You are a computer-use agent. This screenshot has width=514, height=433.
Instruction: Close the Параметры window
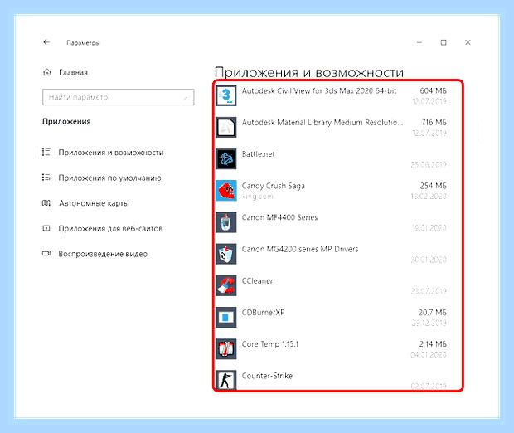pyautogui.click(x=468, y=42)
